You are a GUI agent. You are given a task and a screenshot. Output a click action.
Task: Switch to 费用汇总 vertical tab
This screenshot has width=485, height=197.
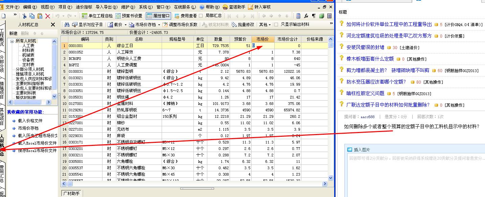tap(2, 173)
